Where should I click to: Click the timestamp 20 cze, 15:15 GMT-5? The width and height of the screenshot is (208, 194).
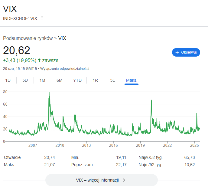point(20,69)
